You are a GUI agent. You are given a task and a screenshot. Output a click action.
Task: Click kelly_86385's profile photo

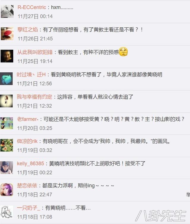click(x=7, y=168)
